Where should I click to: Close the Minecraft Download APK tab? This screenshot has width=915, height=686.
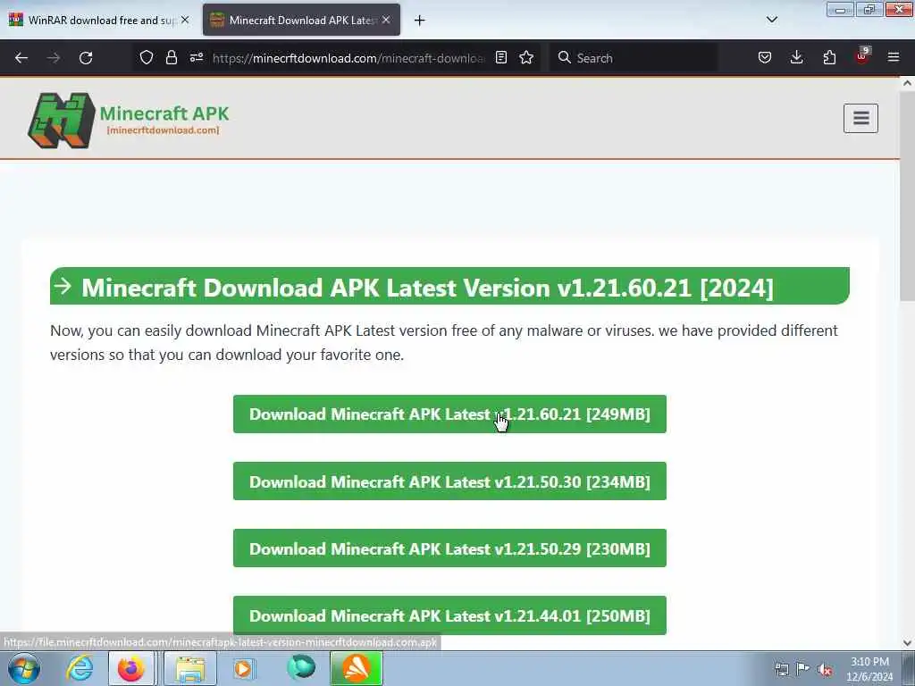tap(386, 20)
